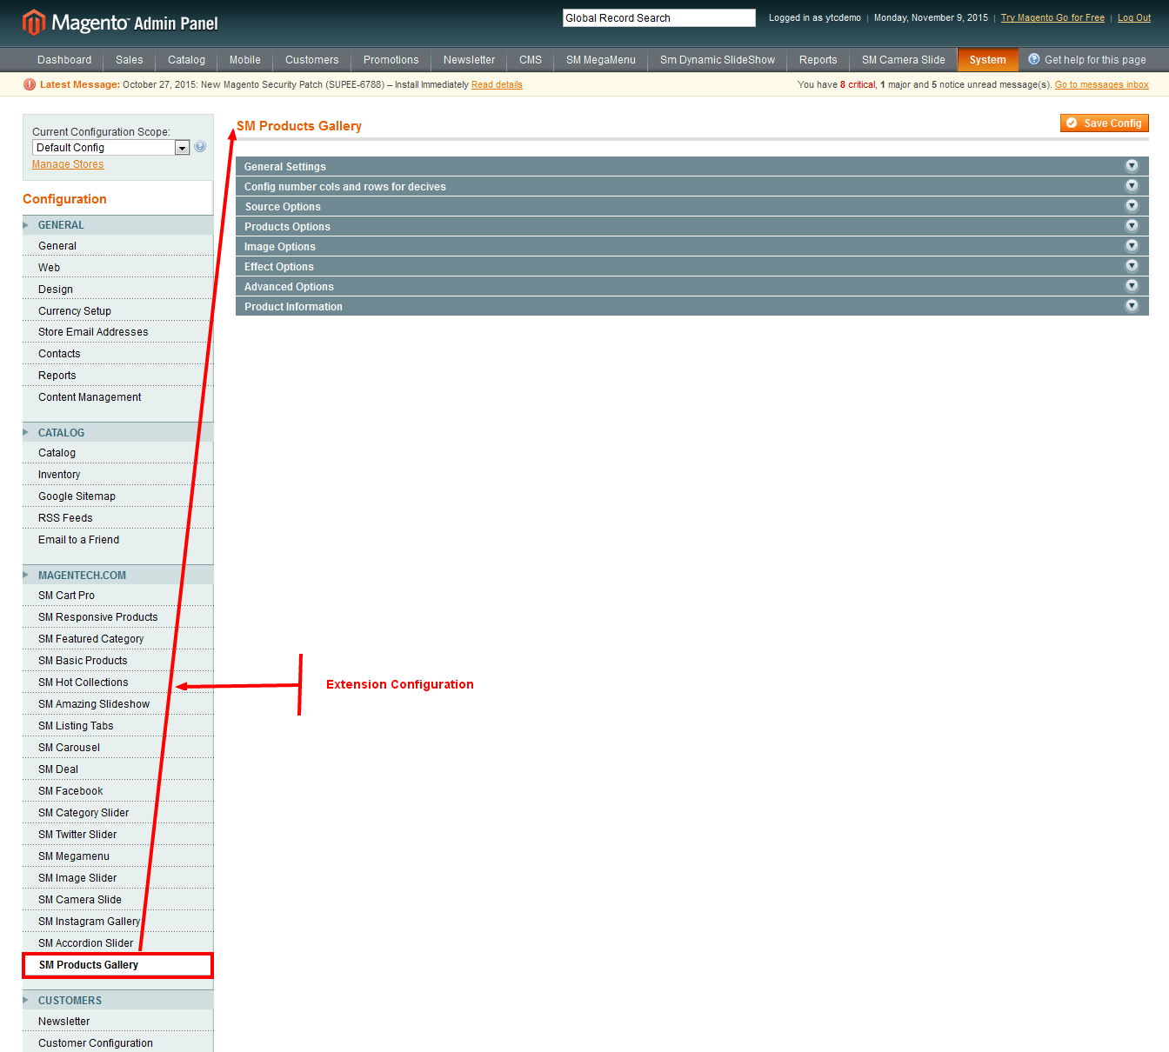This screenshot has height=1052, width=1169.
Task: Go to messages inbox link
Action: click(1102, 84)
